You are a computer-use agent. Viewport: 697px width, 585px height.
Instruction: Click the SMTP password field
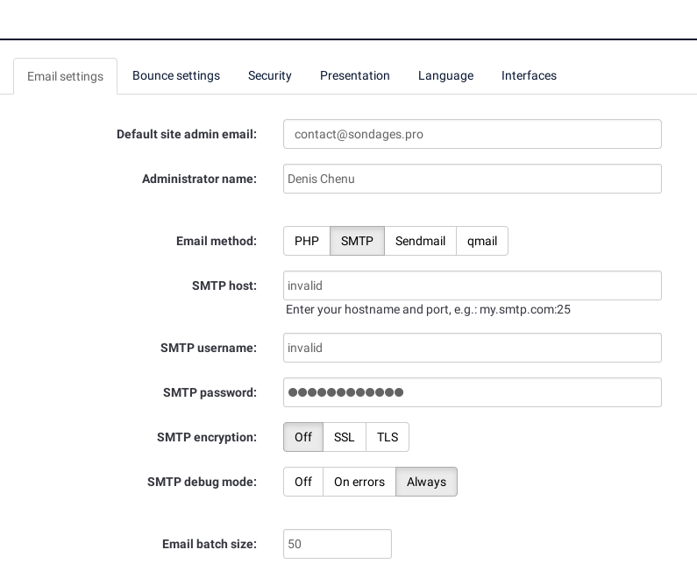(x=472, y=392)
